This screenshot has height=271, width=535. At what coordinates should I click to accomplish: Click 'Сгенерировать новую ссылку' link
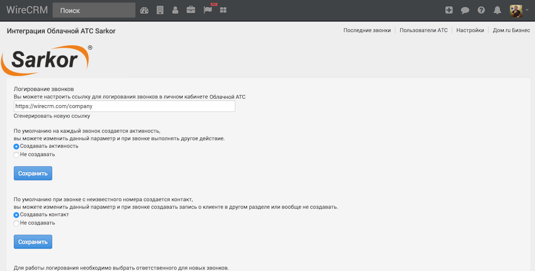pos(52,116)
